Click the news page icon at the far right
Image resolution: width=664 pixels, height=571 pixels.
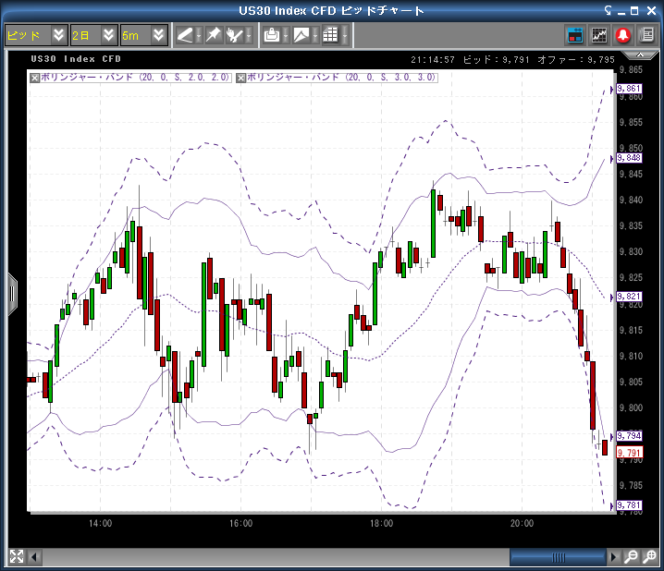tap(647, 35)
